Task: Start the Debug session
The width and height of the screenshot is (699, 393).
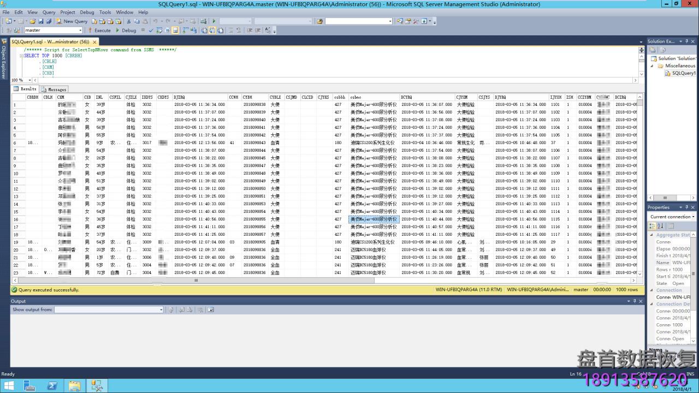Action: (127, 30)
